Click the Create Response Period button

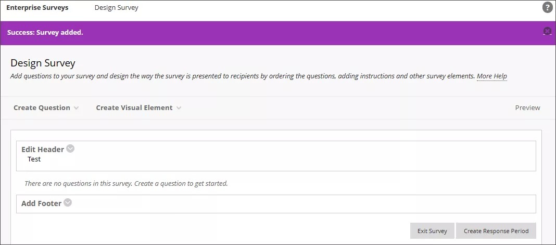(x=496, y=231)
